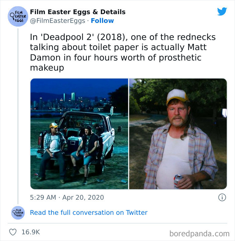The image size is (235, 241).
Task: Click the blue Twitter bird logo
Action: point(222,11)
